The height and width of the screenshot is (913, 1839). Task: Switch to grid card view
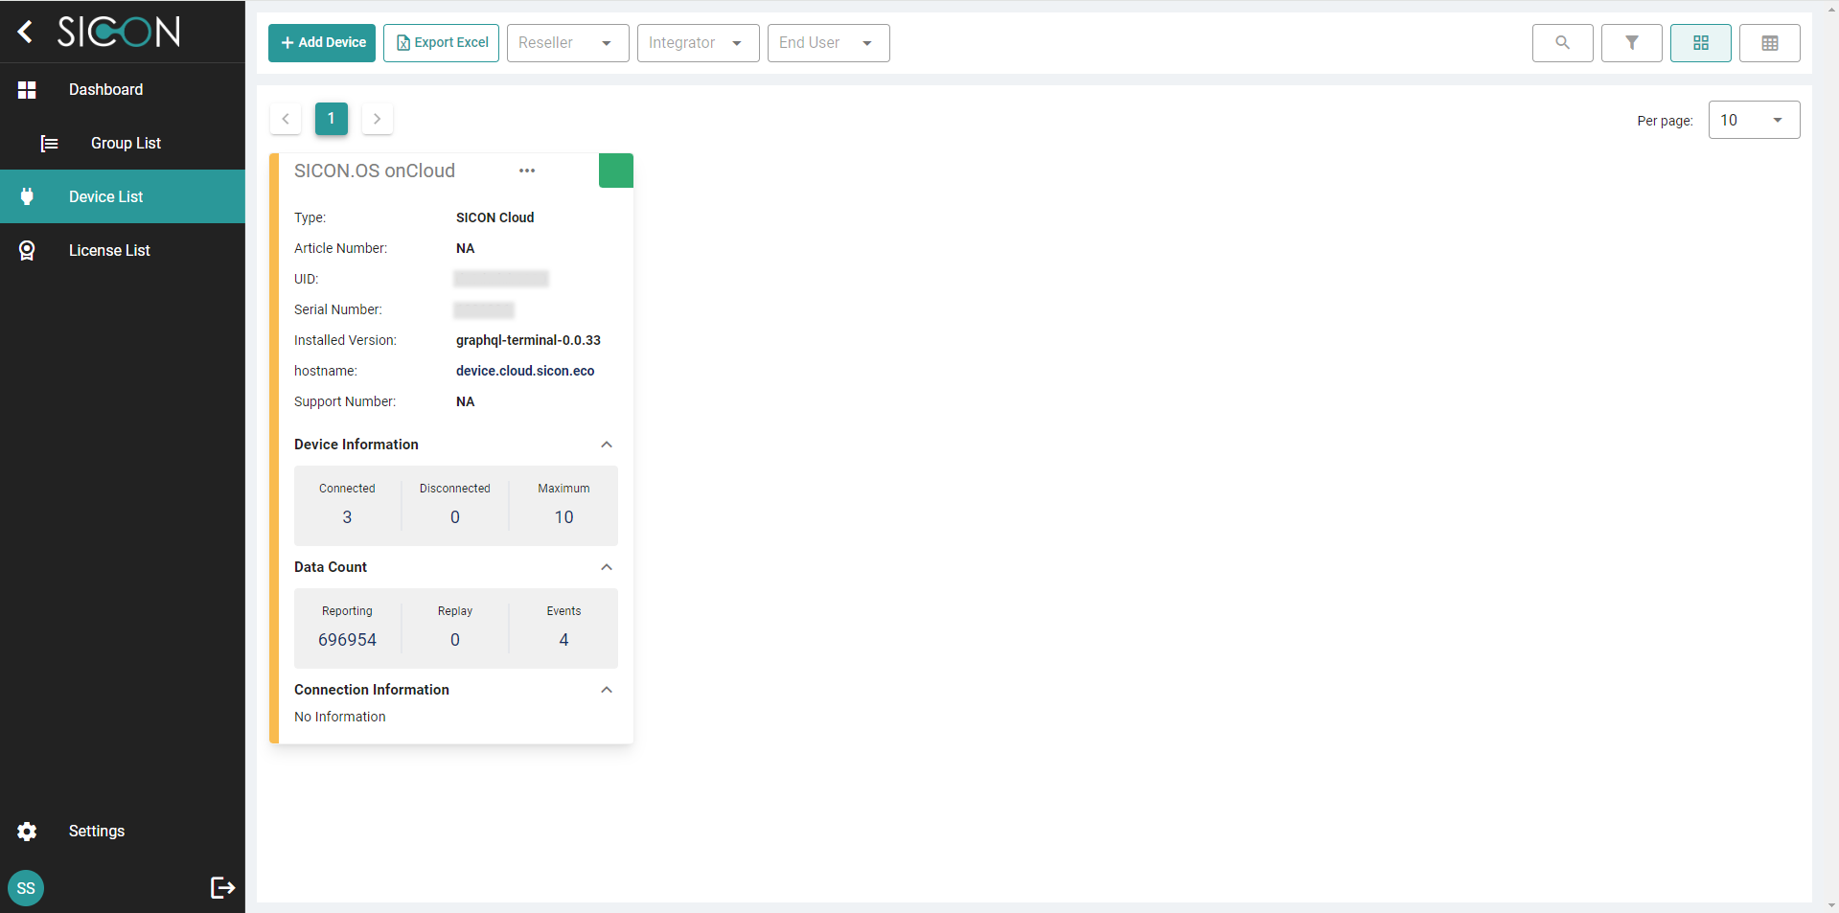(x=1700, y=43)
